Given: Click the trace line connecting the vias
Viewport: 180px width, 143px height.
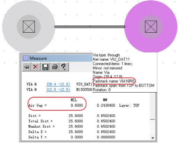Looking at the screenshot, I should pos(90,27).
